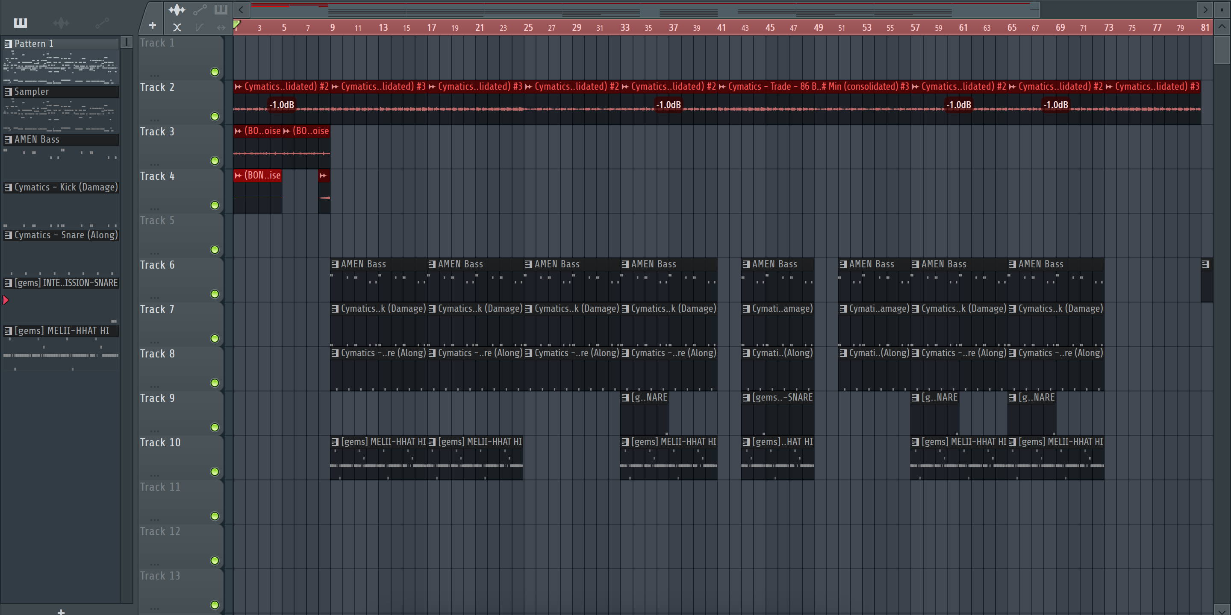The image size is (1231, 615).
Task: Show automation clips in the picker panel
Action: [102, 23]
